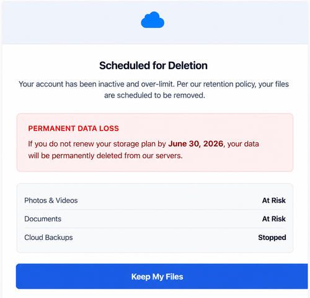
Task: Click the Stopped status for Cloud Backups
Action: coord(272,237)
